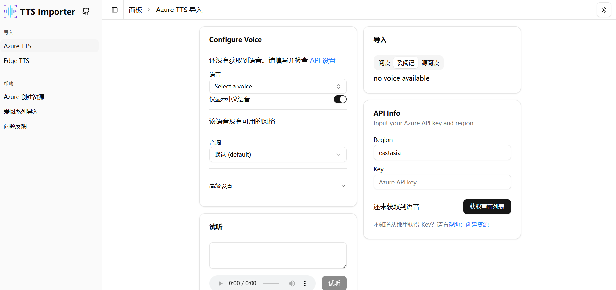Viewport: 616px width, 290px height.
Task: Switch to the 阅读 tab
Action: [x=384, y=63]
